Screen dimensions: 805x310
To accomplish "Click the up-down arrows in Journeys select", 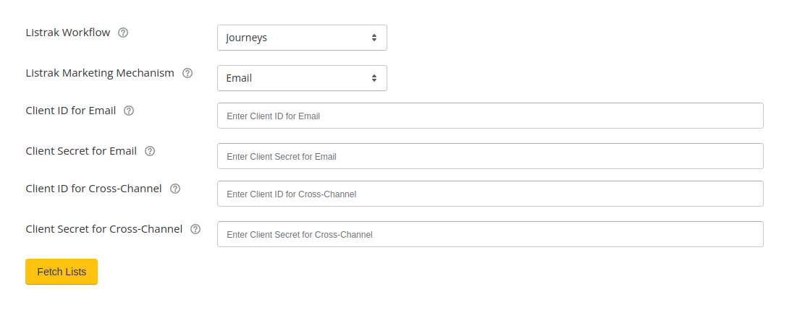I will (x=374, y=38).
